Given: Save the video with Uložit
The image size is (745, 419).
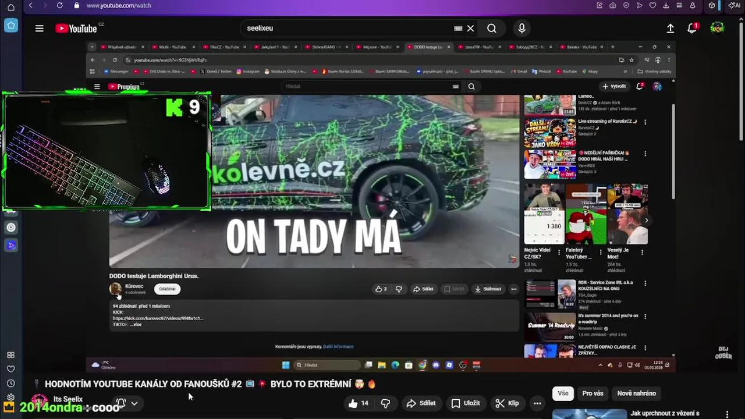Looking at the screenshot, I should [x=466, y=403].
